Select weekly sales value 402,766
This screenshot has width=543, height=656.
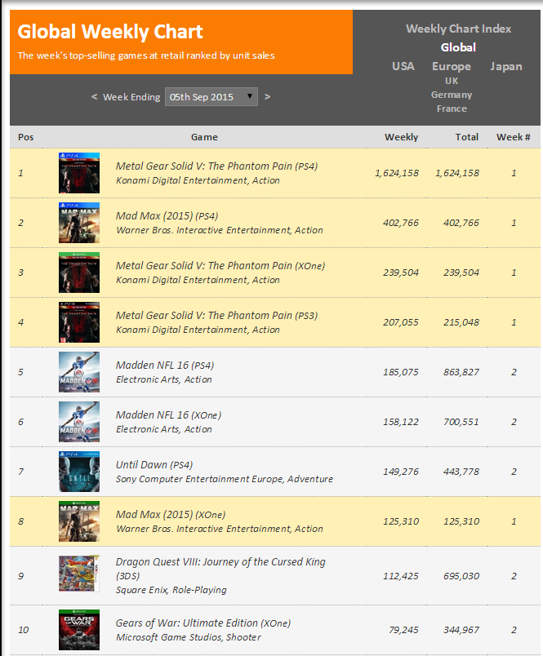click(401, 223)
